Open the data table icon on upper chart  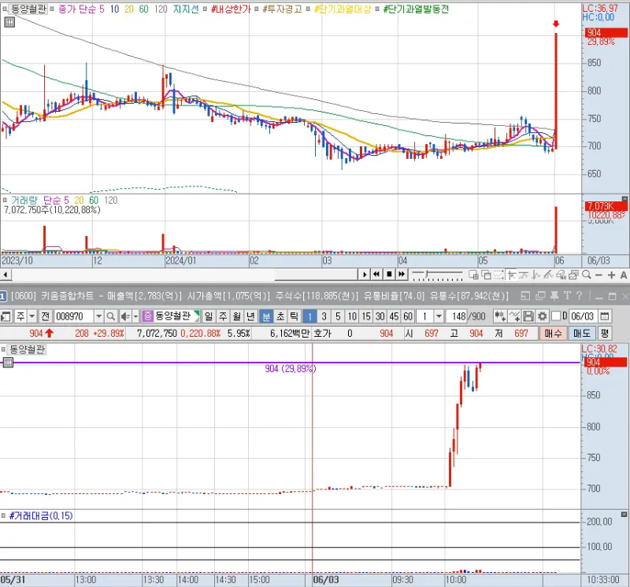[9, 22]
